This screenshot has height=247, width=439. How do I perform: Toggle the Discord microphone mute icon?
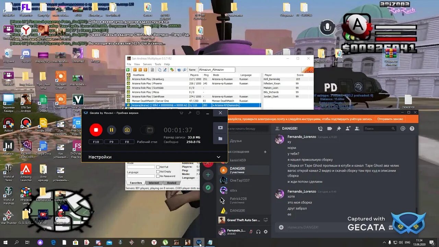click(x=251, y=232)
